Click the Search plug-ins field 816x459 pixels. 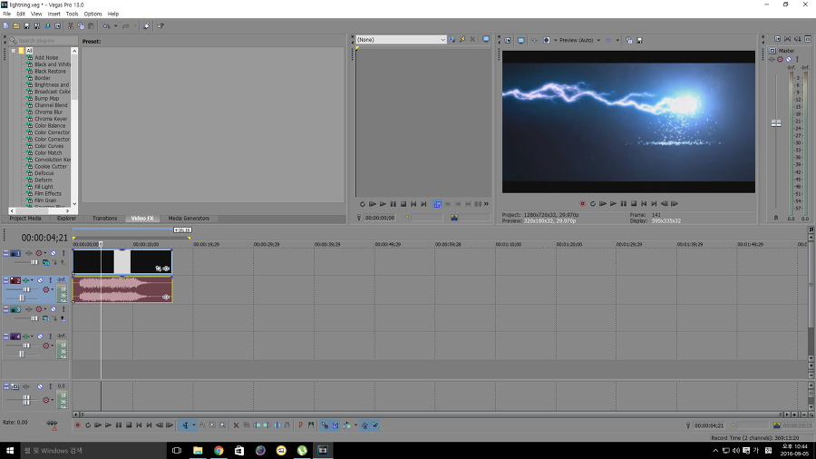pyautogui.click(x=43, y=41)
